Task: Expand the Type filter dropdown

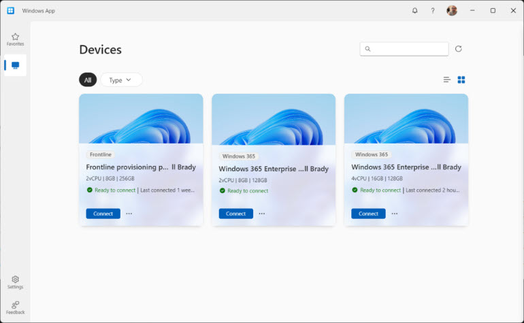Action: (x=121, y=80)
